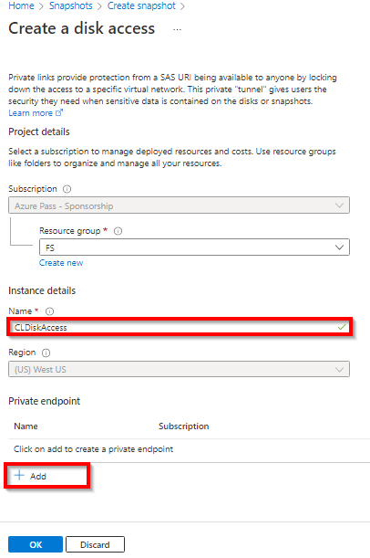Click the plus icon next to Add
370x558 pixels.
pos(19,476)
